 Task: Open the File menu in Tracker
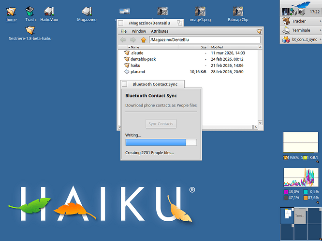[x=123, y=31]
